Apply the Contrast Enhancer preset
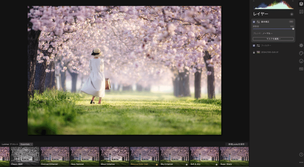 [x=55, y=156]
